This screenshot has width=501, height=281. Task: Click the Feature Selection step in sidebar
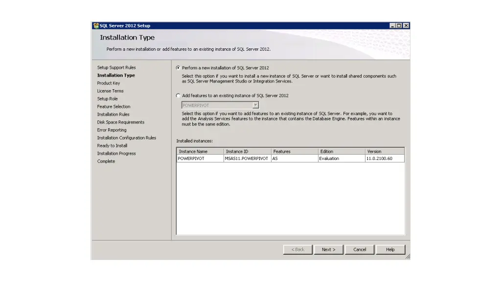coord(114,107)
